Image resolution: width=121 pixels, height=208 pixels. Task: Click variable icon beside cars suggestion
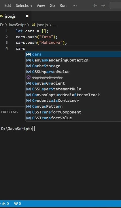29,54
